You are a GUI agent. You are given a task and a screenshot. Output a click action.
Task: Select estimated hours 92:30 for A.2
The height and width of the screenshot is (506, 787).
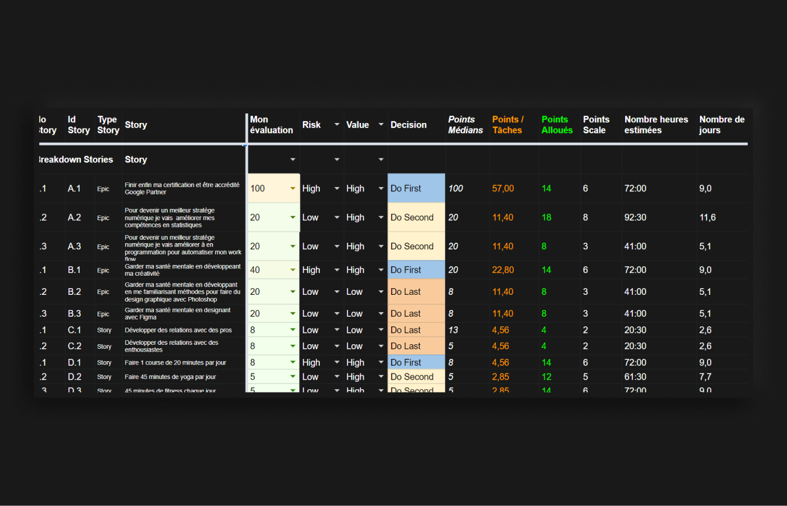point(635,217)
